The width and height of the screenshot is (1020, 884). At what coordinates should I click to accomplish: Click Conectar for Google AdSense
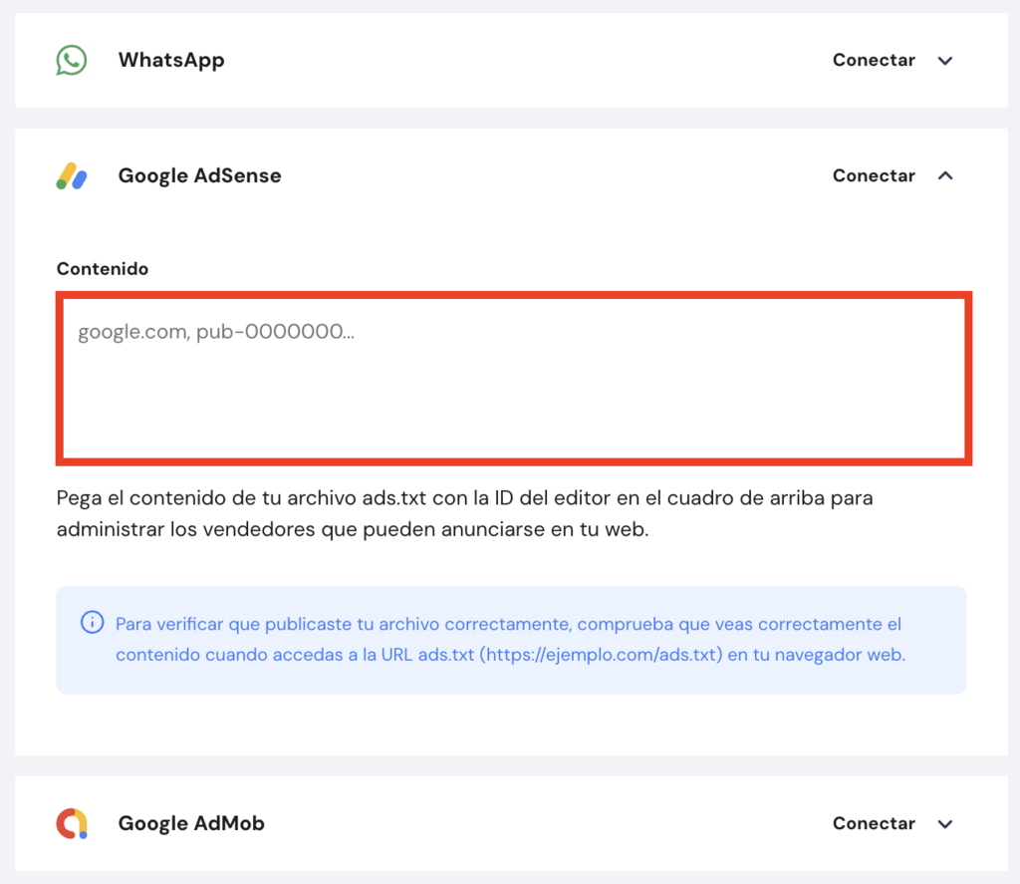pyautogui.click(x=874, y=175)
